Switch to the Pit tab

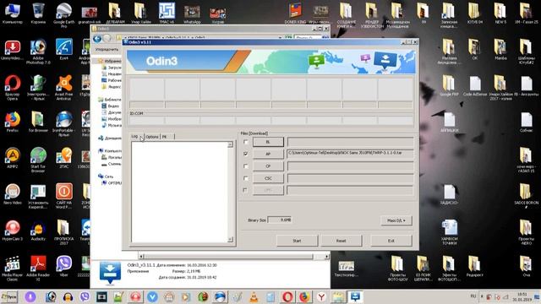pyautogui.click(x=165, y=137)
